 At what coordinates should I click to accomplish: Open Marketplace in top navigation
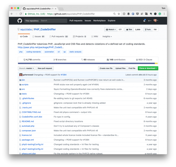click(x=99, y=21)
